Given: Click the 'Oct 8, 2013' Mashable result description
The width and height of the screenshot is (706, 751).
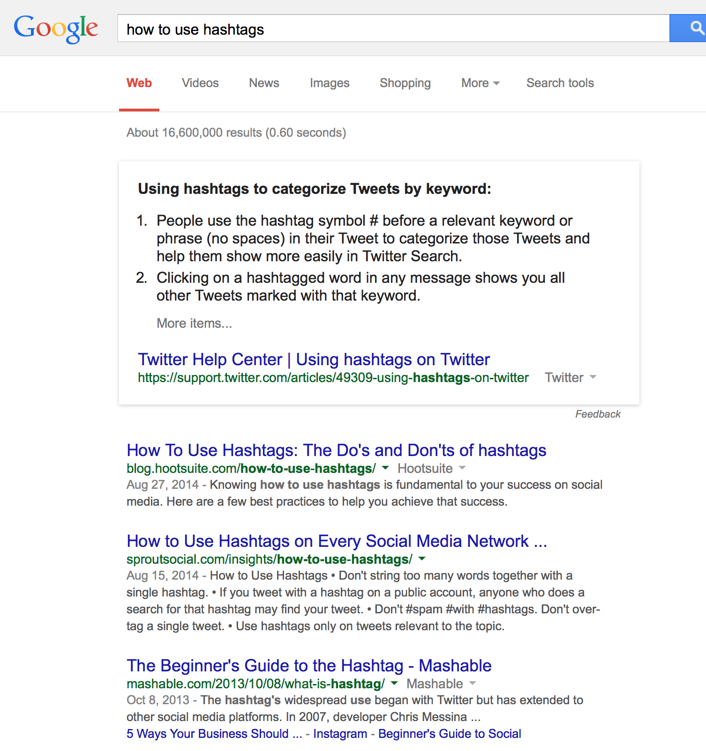Looking at the screenshot, I should [x=355, y=708].
